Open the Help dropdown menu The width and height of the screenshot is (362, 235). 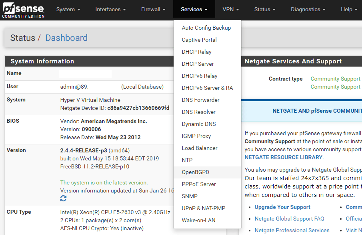pos(349,10)
